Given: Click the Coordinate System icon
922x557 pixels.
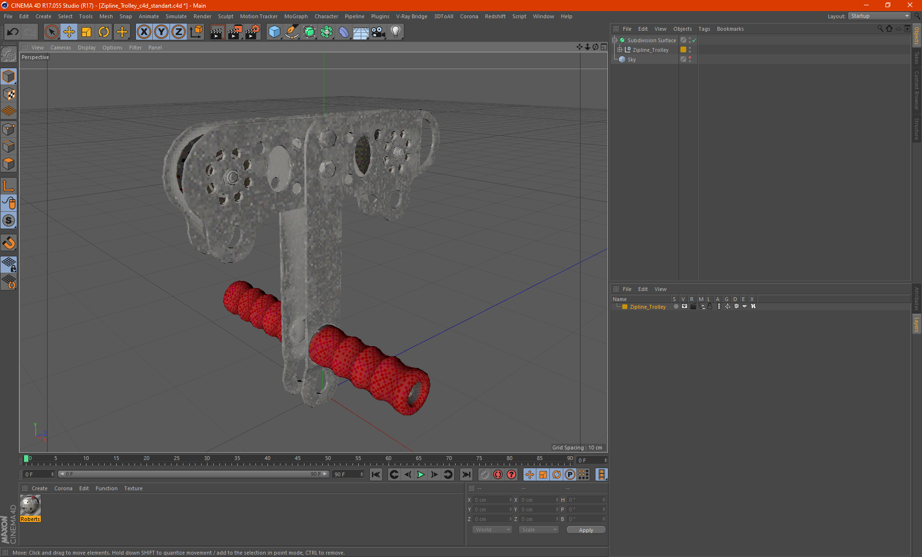Looking at the screenshot, I should coord(196,32).
